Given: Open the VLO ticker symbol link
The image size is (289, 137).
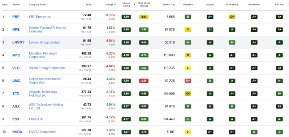Looking at the screenshot, I should tap(16, 68).
